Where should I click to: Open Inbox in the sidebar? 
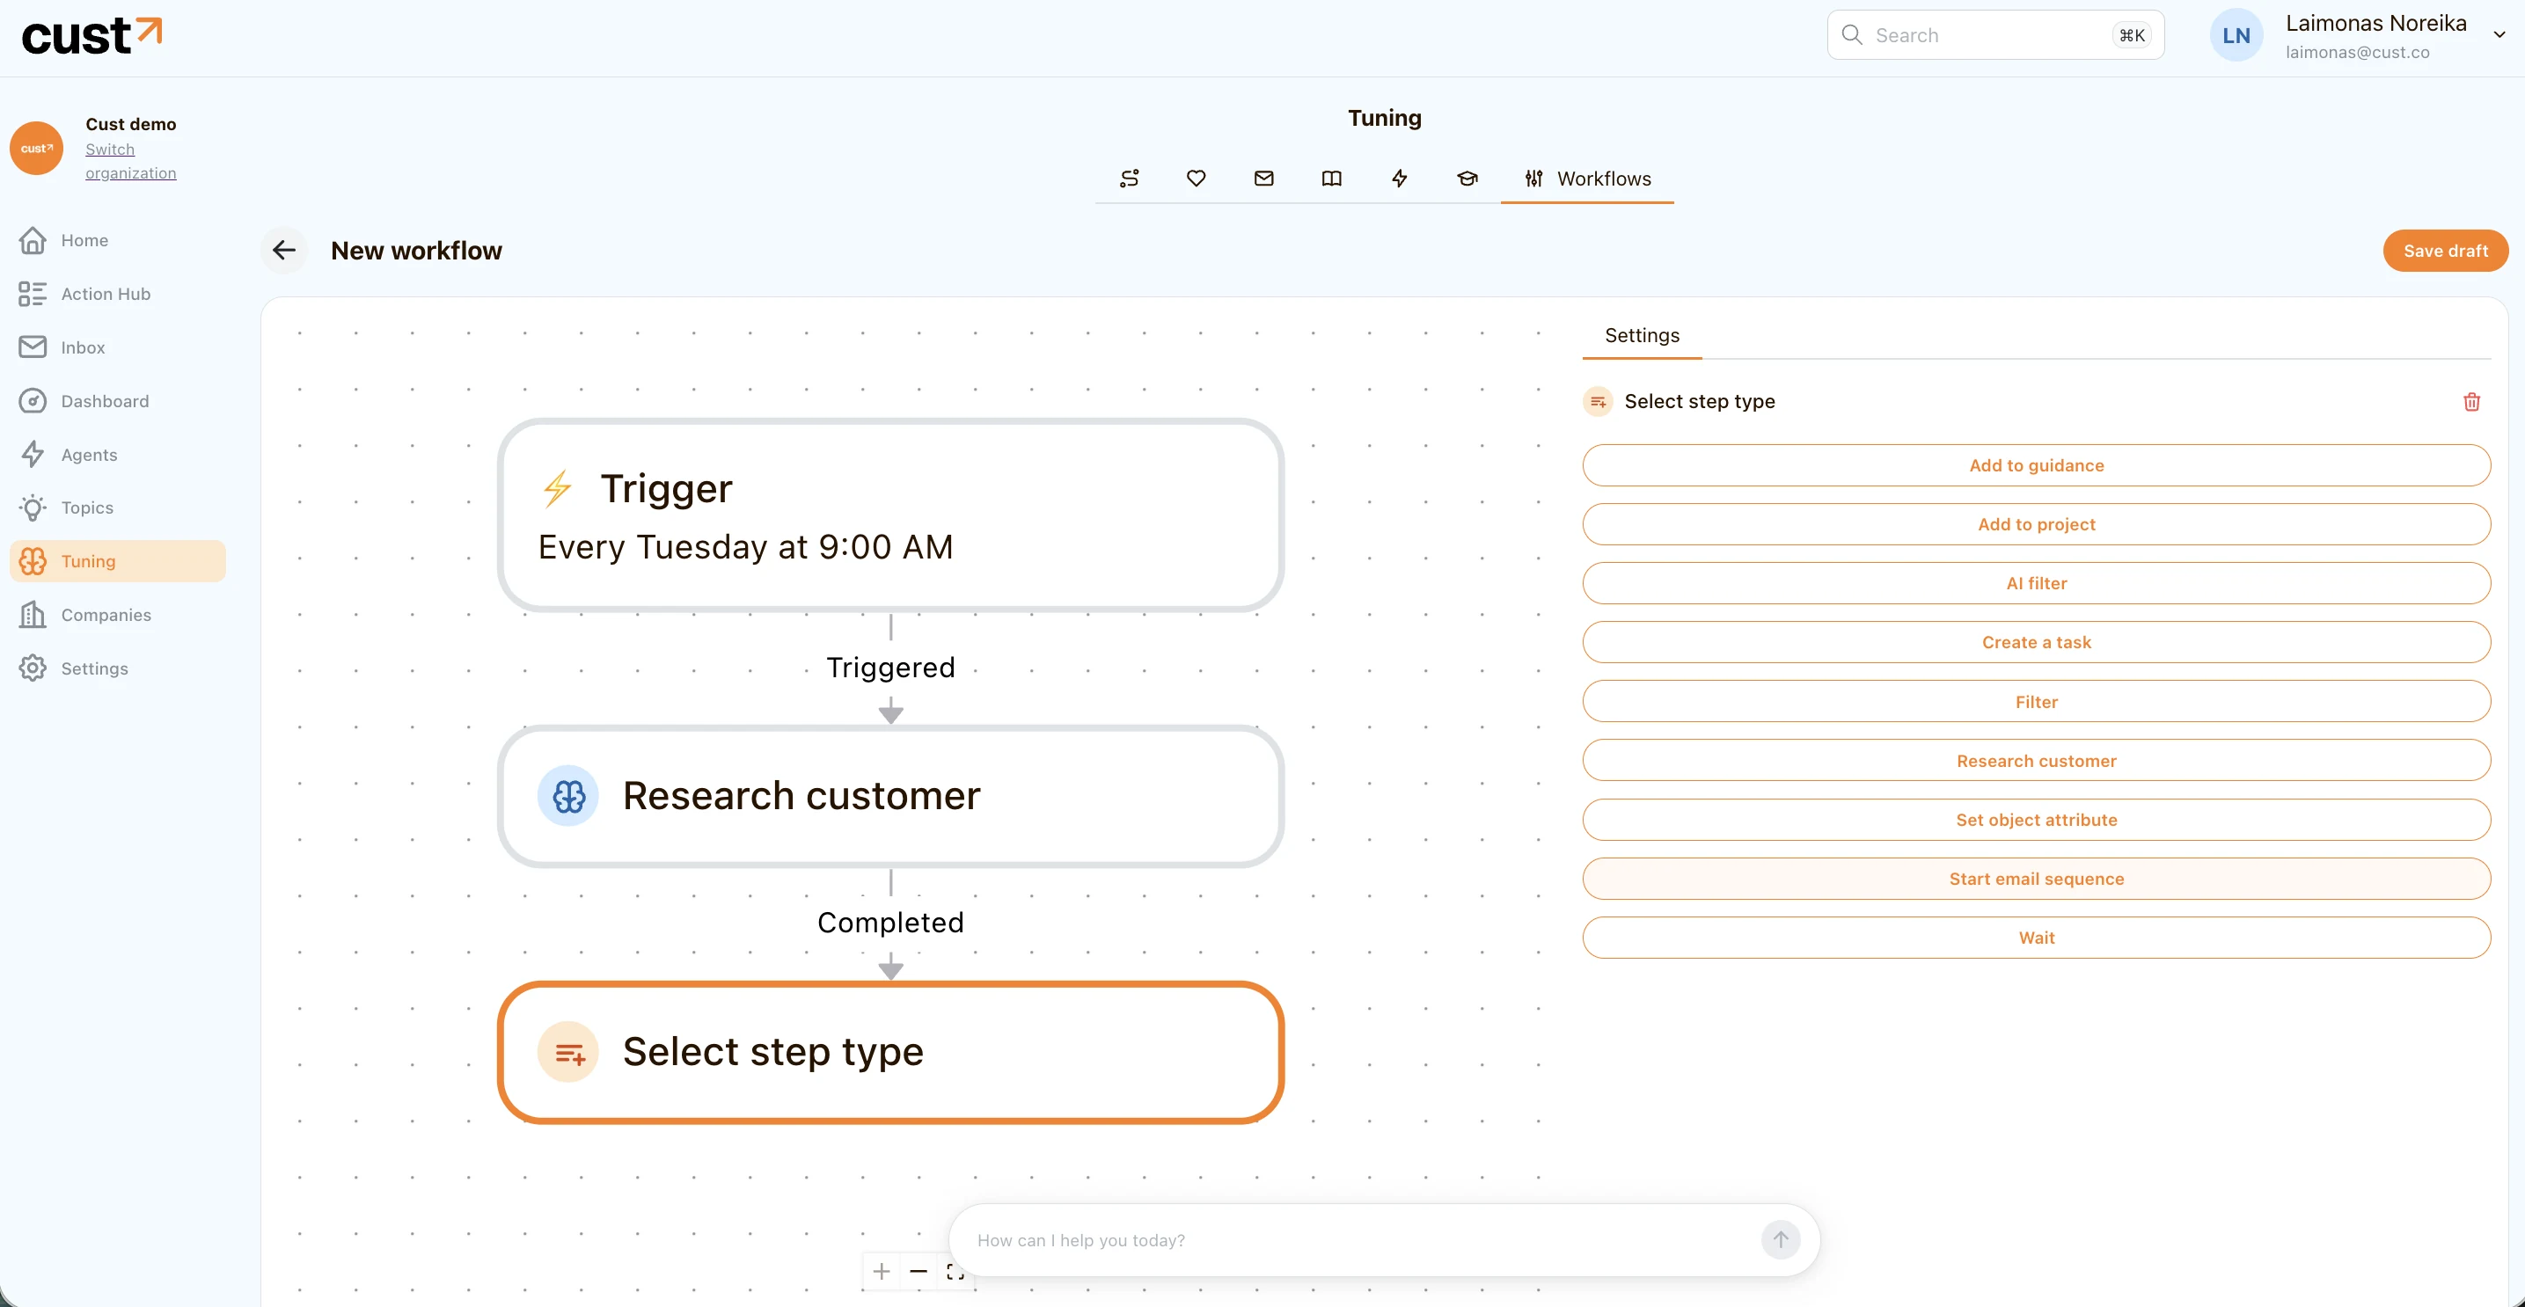pos(118,347)
